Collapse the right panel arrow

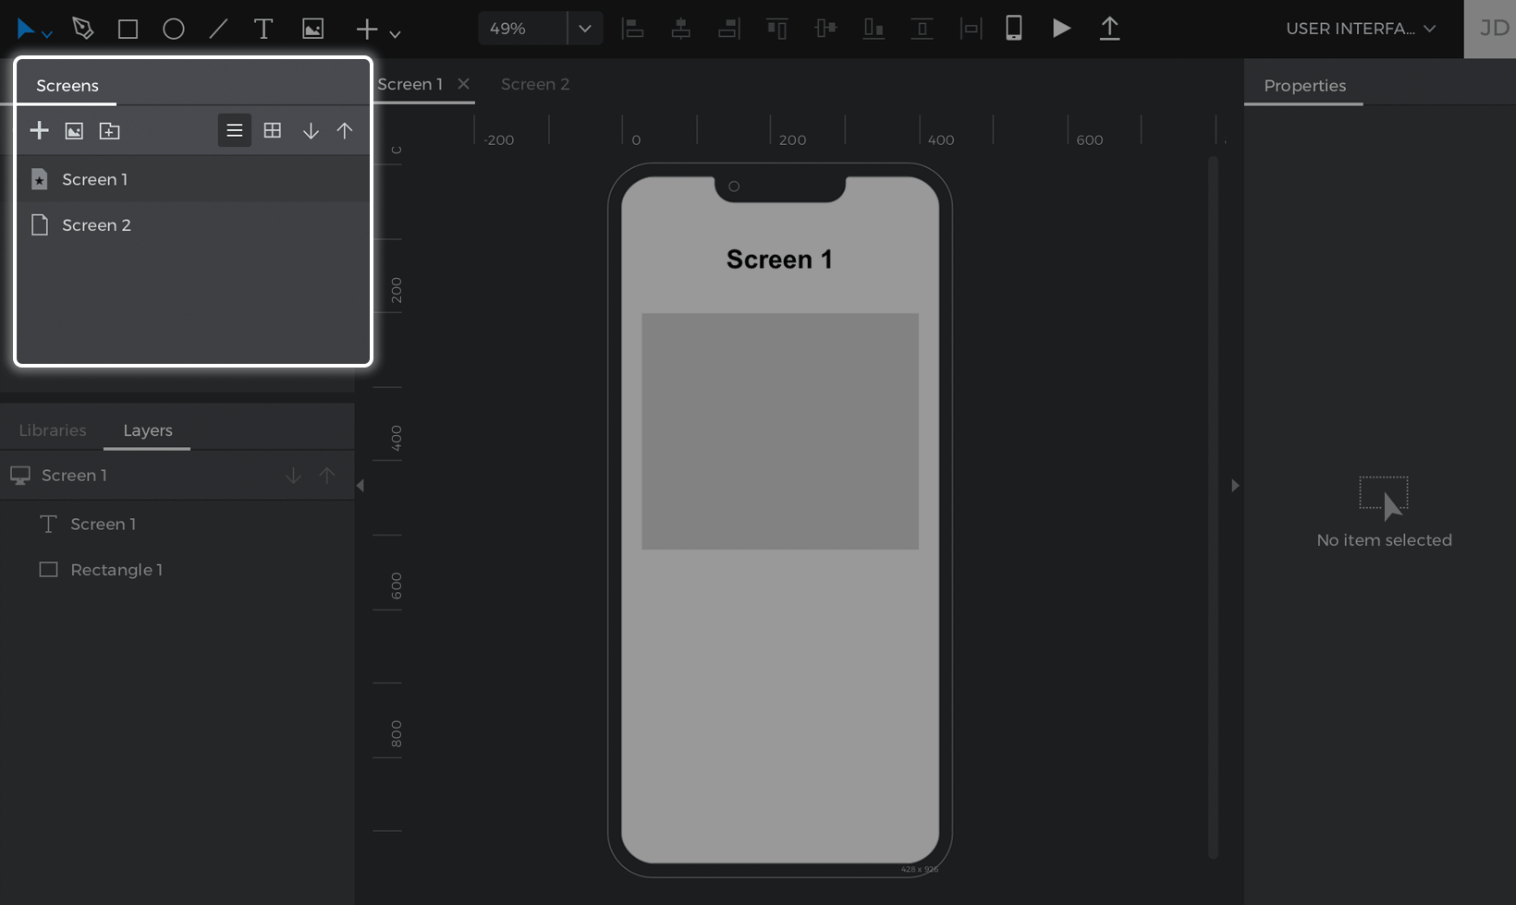[1235, 486]
